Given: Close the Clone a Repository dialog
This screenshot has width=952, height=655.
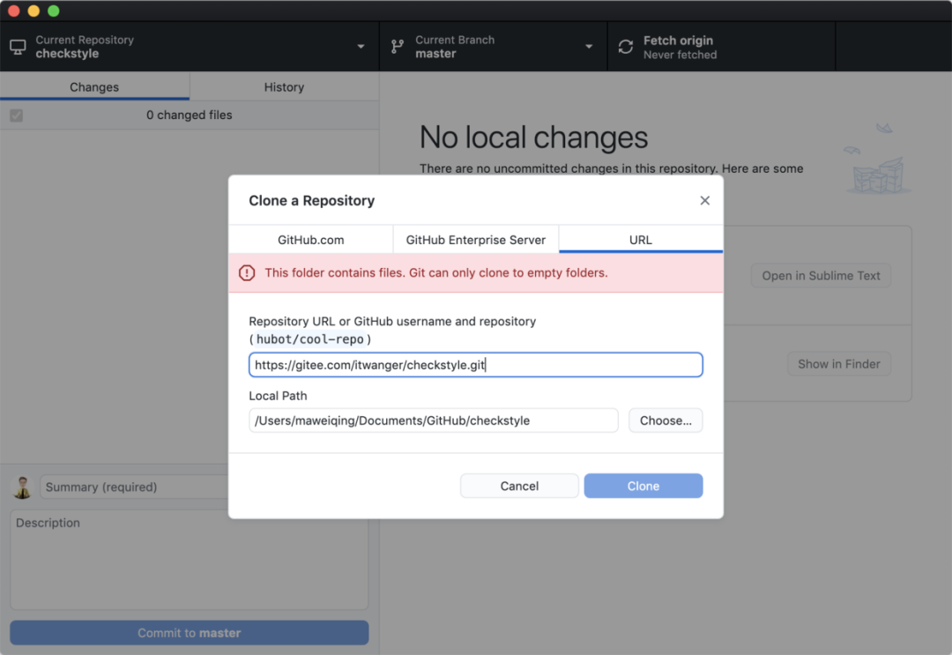Looking at the screenshot, I should click(x=704, y=201).
